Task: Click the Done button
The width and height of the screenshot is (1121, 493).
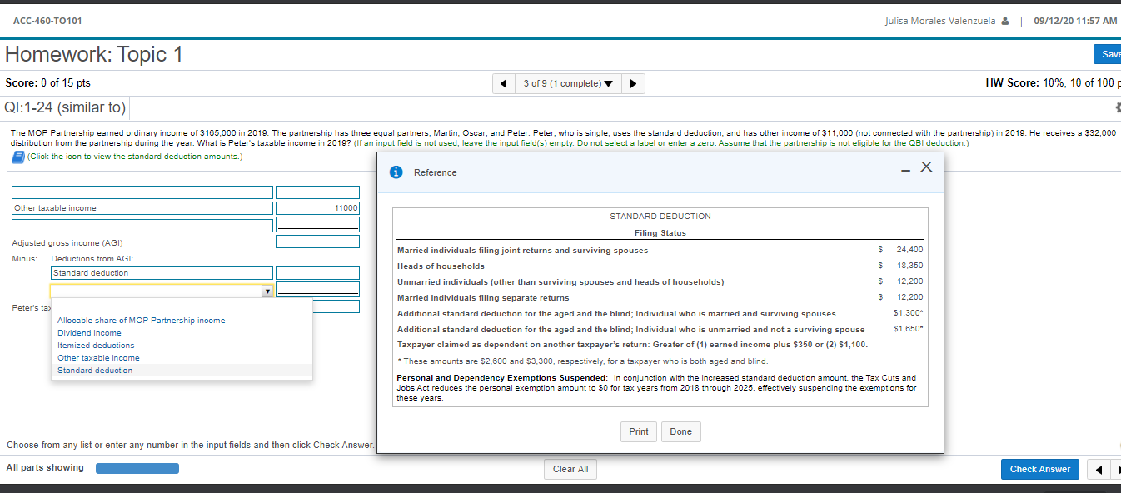Action: click(681, 431)
